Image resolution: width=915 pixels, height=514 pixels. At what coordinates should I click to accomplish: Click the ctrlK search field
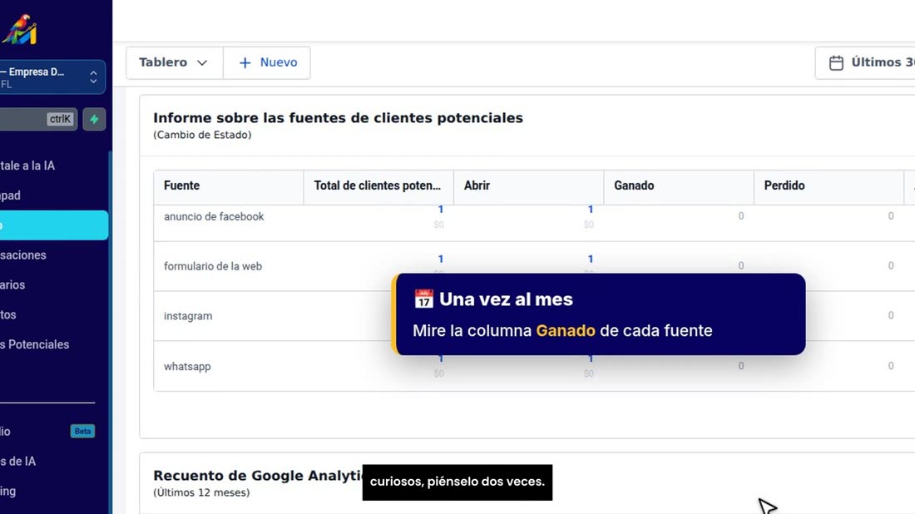click(38, 119)
